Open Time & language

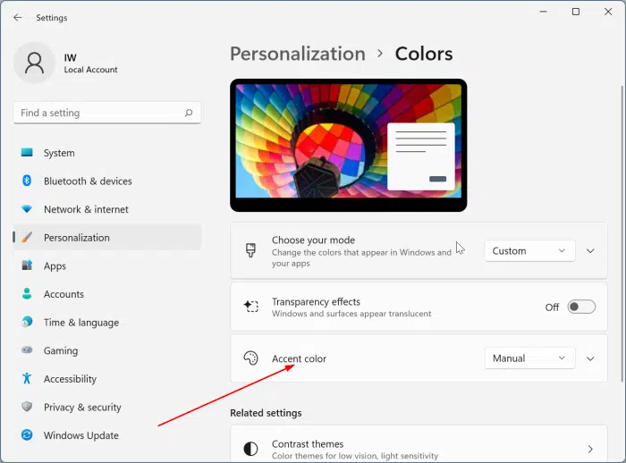[107, 322]
